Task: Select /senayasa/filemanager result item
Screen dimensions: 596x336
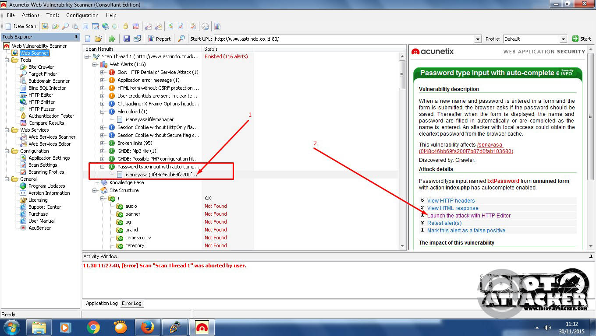Action: (149, 119)
